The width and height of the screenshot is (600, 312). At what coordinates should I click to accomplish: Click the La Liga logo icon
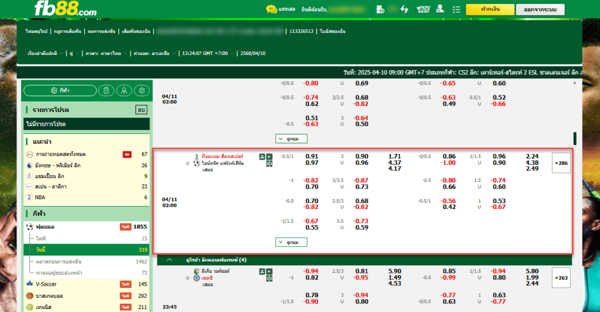click(x=29, y=187)
